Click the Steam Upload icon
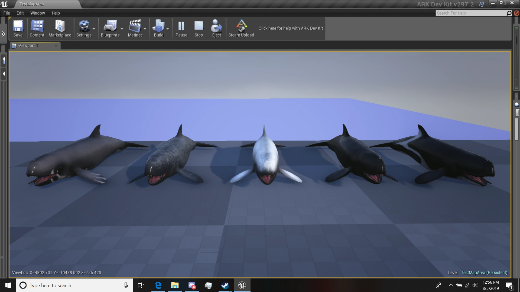The image size is (520, 292). tap(241, 26)
